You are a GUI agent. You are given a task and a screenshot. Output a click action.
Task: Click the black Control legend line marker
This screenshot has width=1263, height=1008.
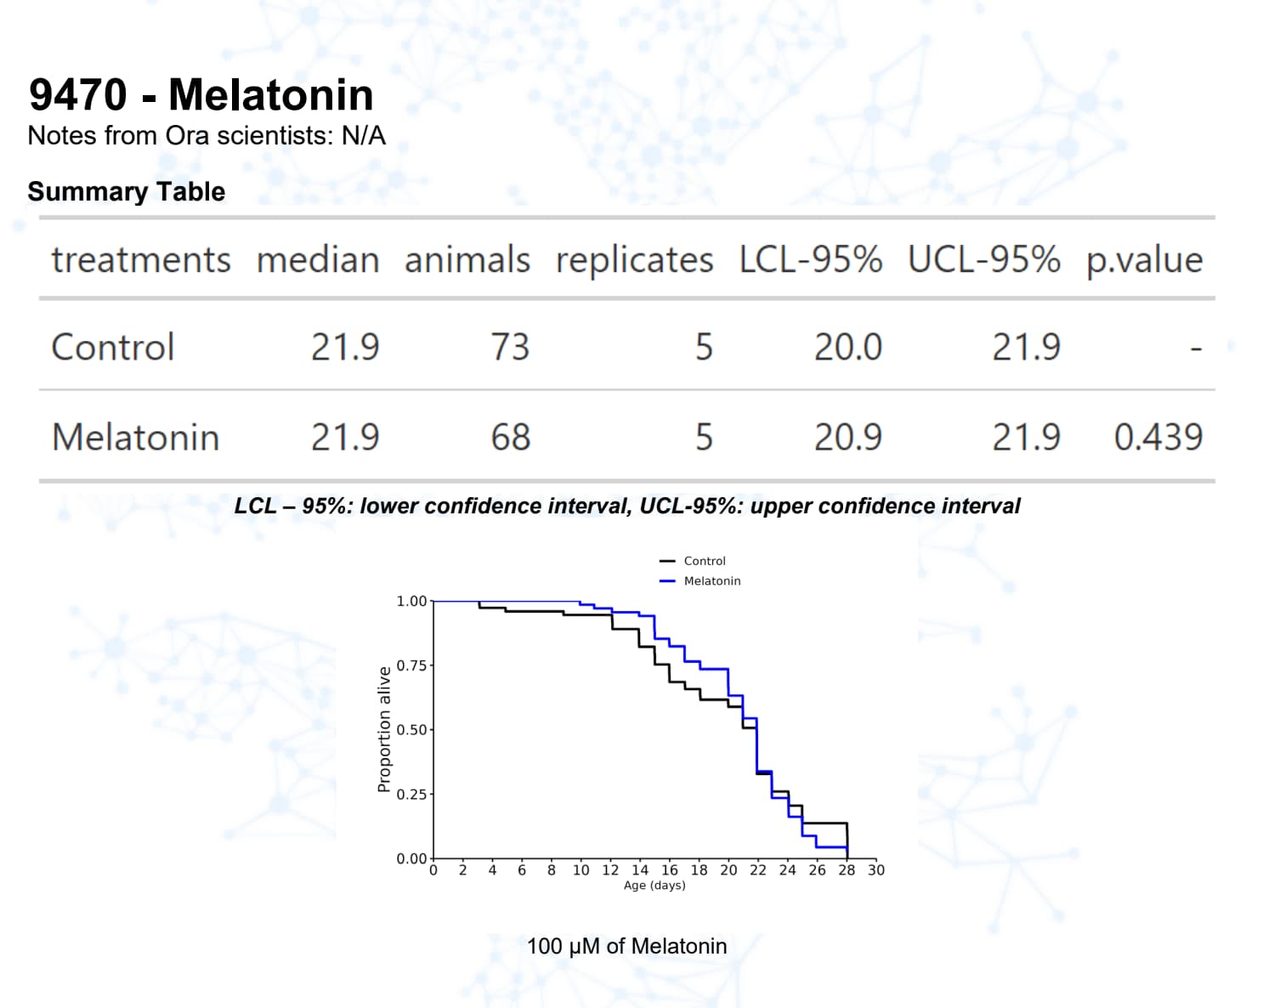click(667, 561)
